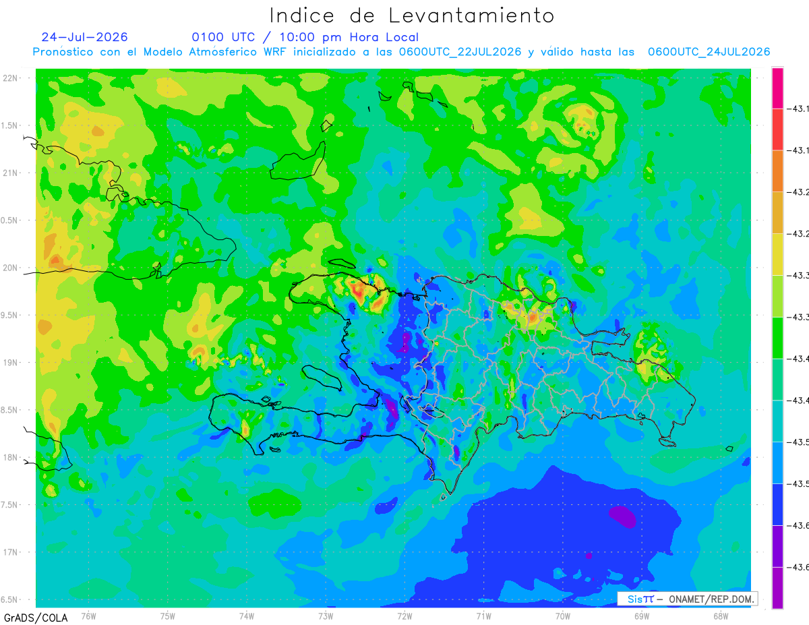This screenshot has height=625, width=809.
Task: Pick the violet swatch in the color bar
Action: click(x=777, y=546)
